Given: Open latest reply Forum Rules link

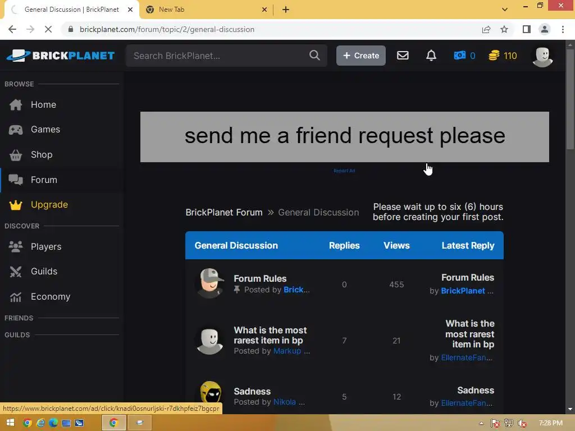Looking at the screenshot, I should tap(468, 277).
